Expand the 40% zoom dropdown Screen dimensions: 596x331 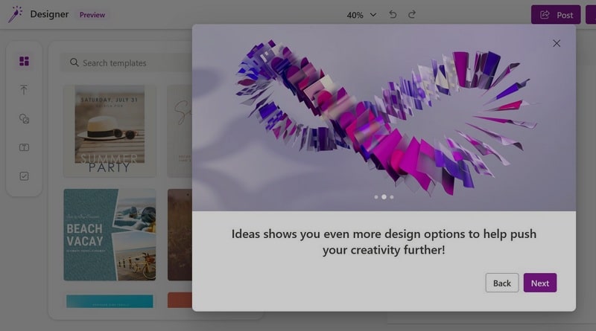tap(361, 15)
